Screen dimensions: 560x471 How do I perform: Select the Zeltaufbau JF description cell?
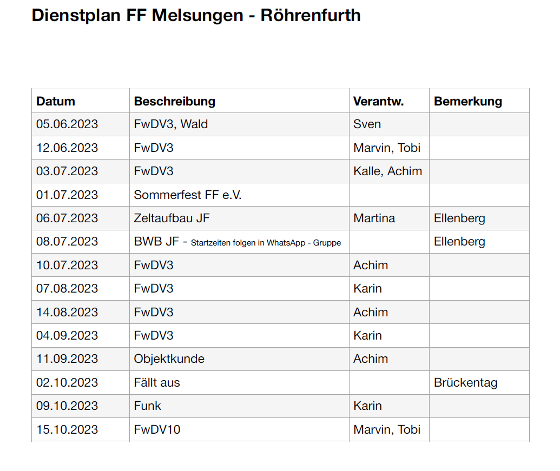[x=239, y=218]
